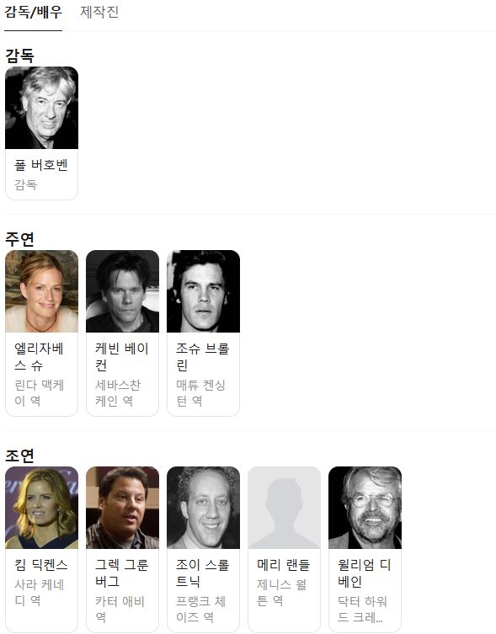Viewport: 496px width, 634px height.
Task: Click the 그렉 그룬버그 name text
Action: coord(122,573)
